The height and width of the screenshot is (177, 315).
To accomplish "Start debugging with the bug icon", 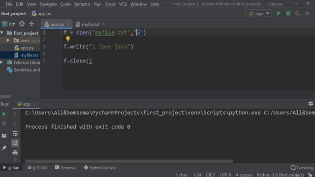I will pos(288,13).
